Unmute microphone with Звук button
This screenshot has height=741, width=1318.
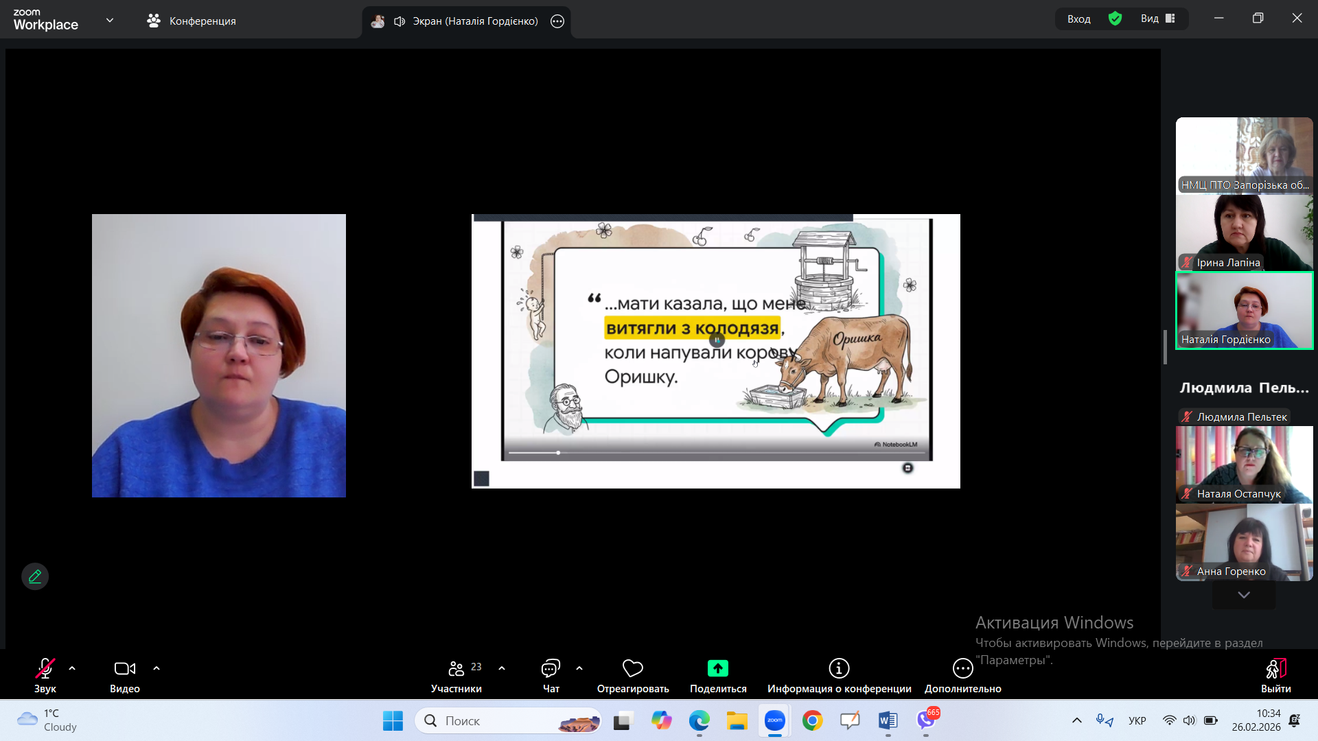[45, 668]
